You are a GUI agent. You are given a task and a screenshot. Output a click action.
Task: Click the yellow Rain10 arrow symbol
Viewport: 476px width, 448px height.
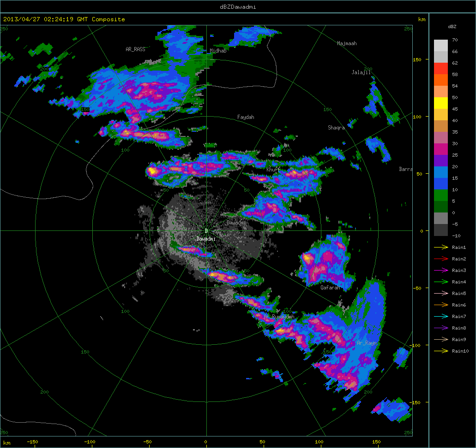coord(441,351)
